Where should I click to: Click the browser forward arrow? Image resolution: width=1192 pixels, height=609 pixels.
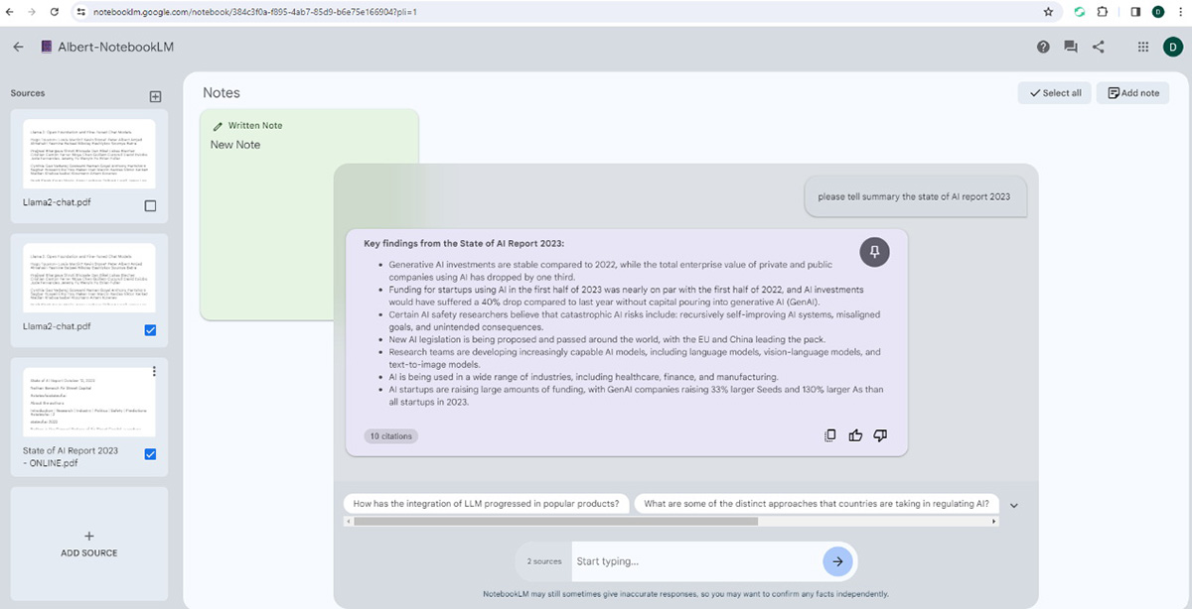click(32, 12)
